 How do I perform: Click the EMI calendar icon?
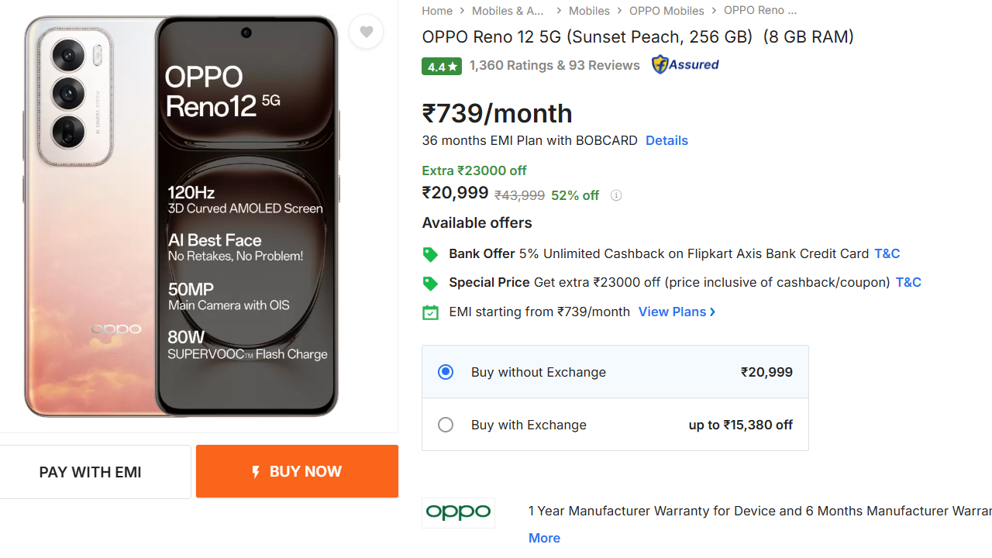(430, 312)
